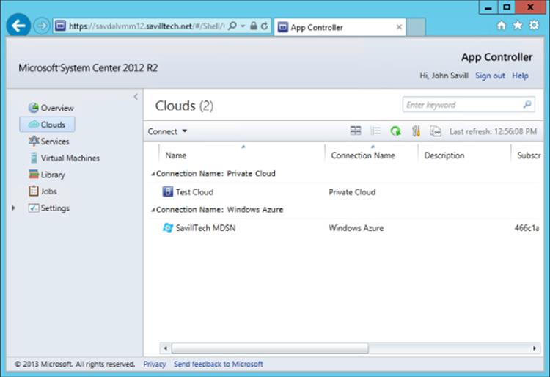Collapse the Connection Name: Windows Azure group

pyautogui.click(x=153, y=210)
